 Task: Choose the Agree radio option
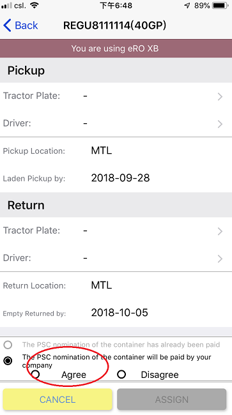point(36,374)
